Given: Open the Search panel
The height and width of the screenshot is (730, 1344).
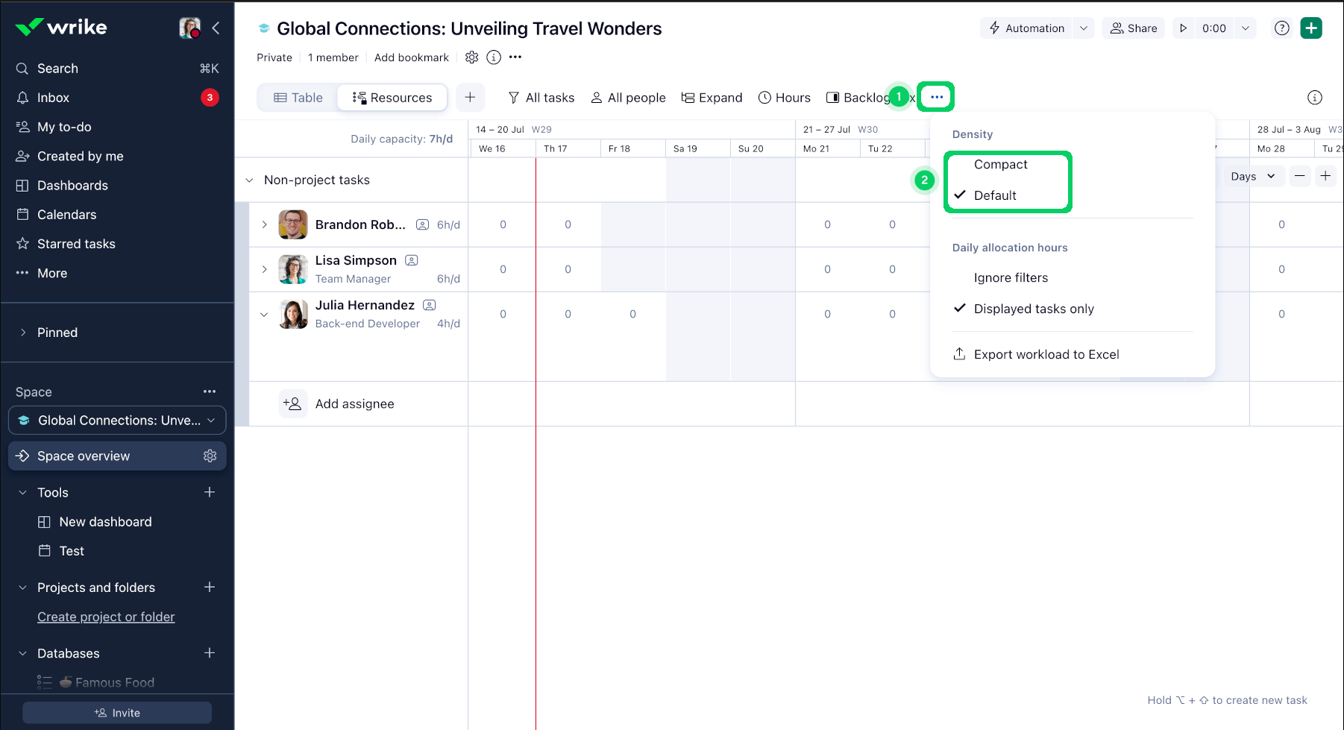Looking at the screenshot, I should (x=57, y=68).
